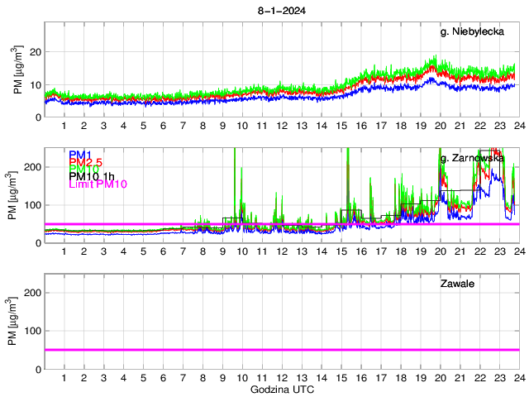The height and width of the screenshot is (397, 529).
Task: Click hour 20 tick on the top plot's x-axis
Action: point(440,127)
